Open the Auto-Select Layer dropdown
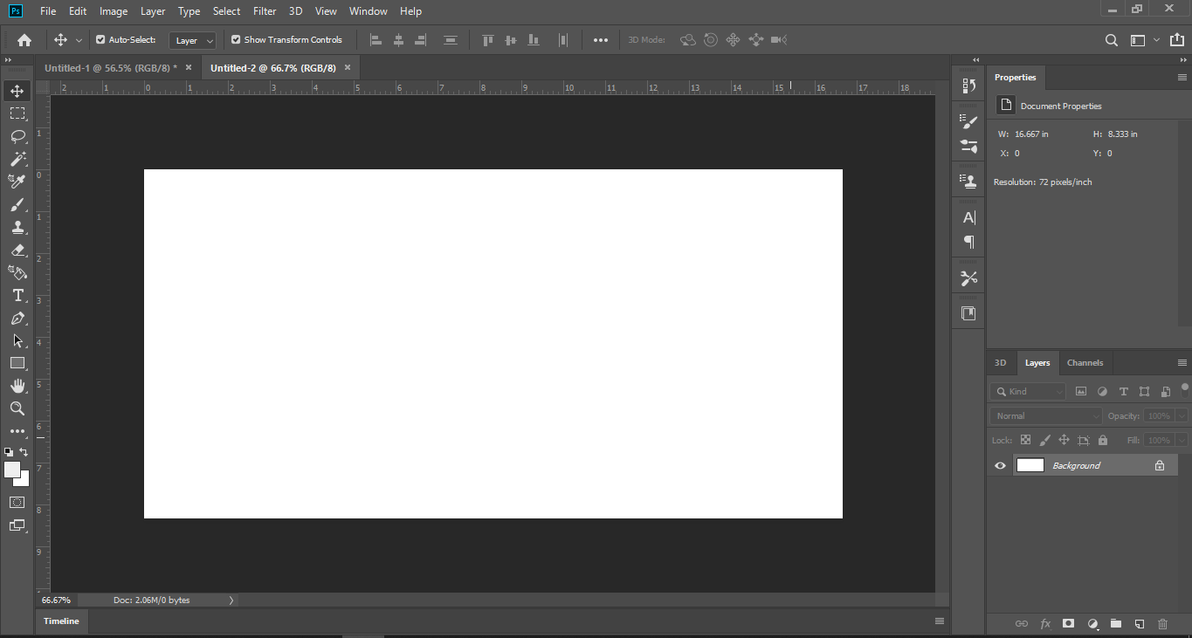 194,40
